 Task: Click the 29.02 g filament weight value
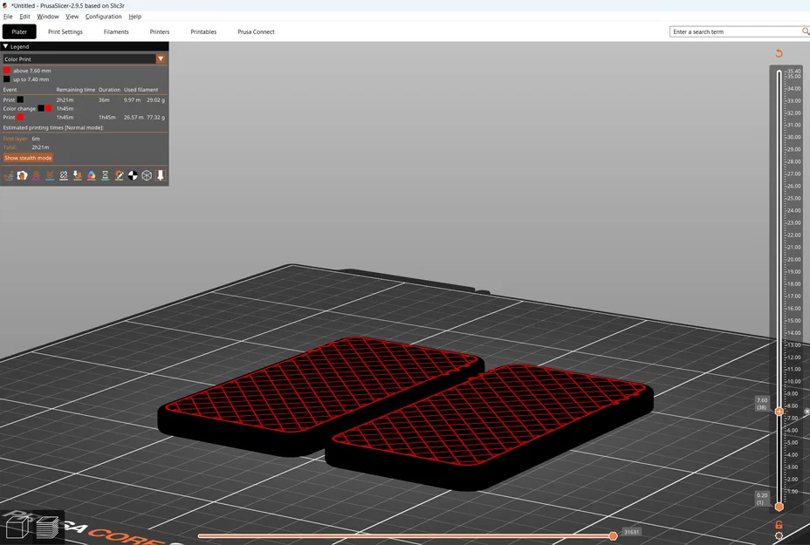click(155, 99)
